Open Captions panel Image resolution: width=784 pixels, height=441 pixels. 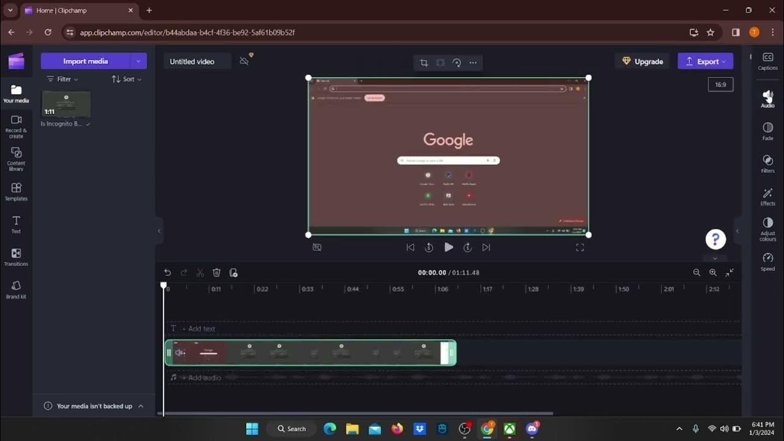click(x=767, y=62)
